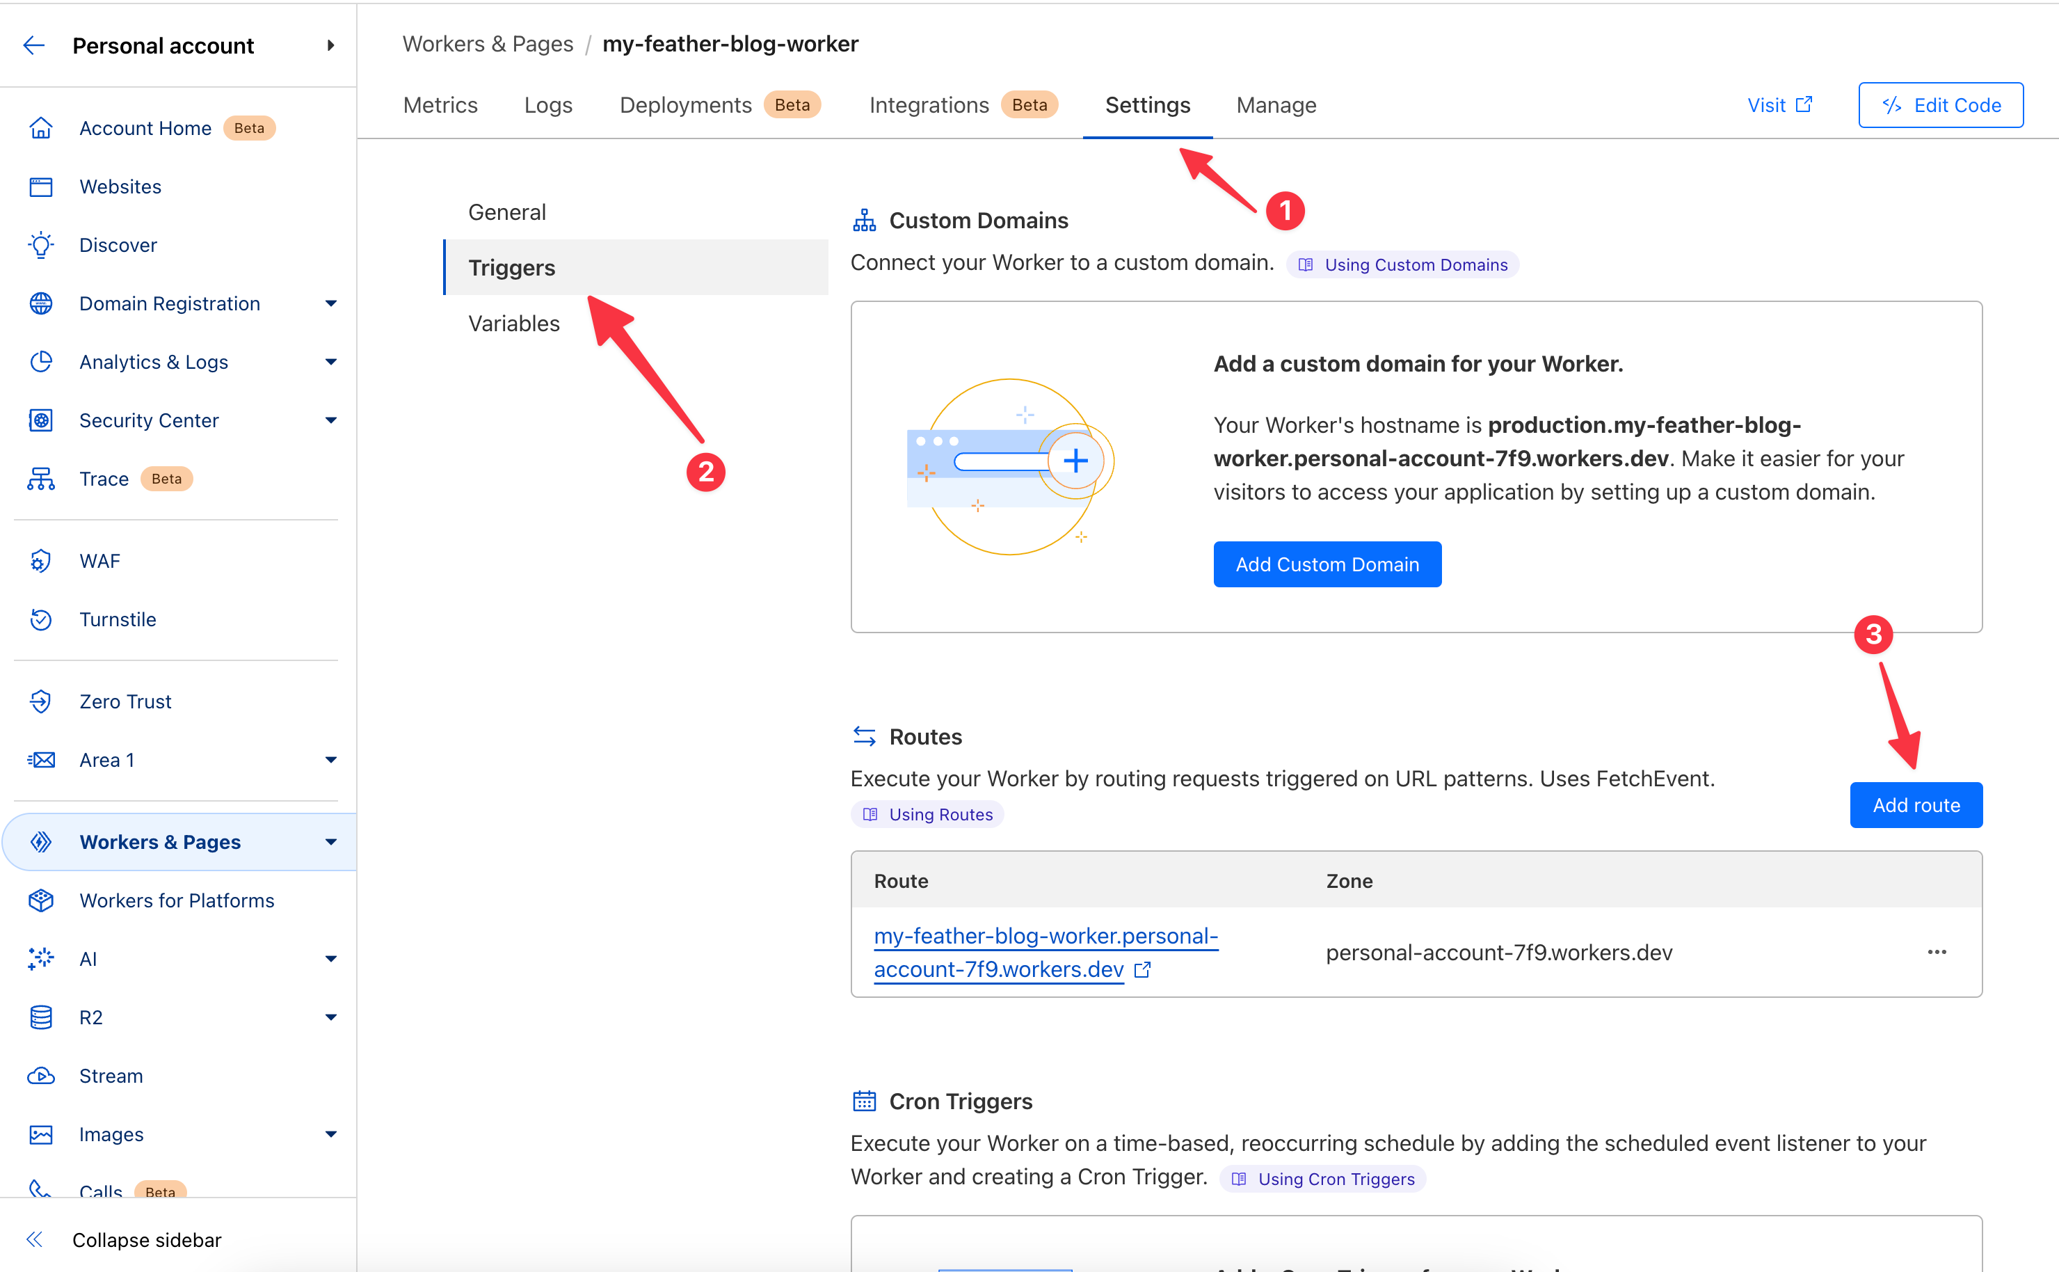
Task: Select the Discover lightbulb icon
Action: tap(40, 245)
